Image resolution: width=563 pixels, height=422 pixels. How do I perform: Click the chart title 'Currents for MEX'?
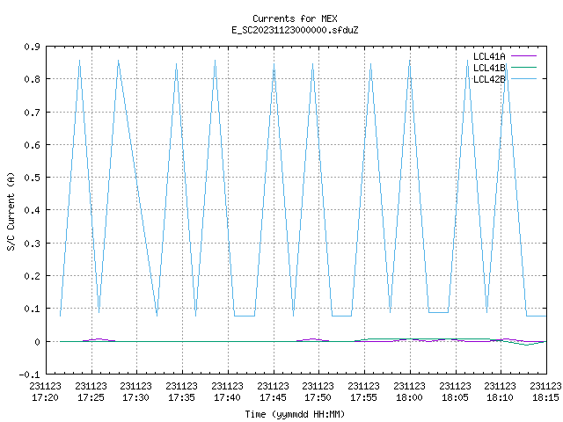tap(295, 18)
